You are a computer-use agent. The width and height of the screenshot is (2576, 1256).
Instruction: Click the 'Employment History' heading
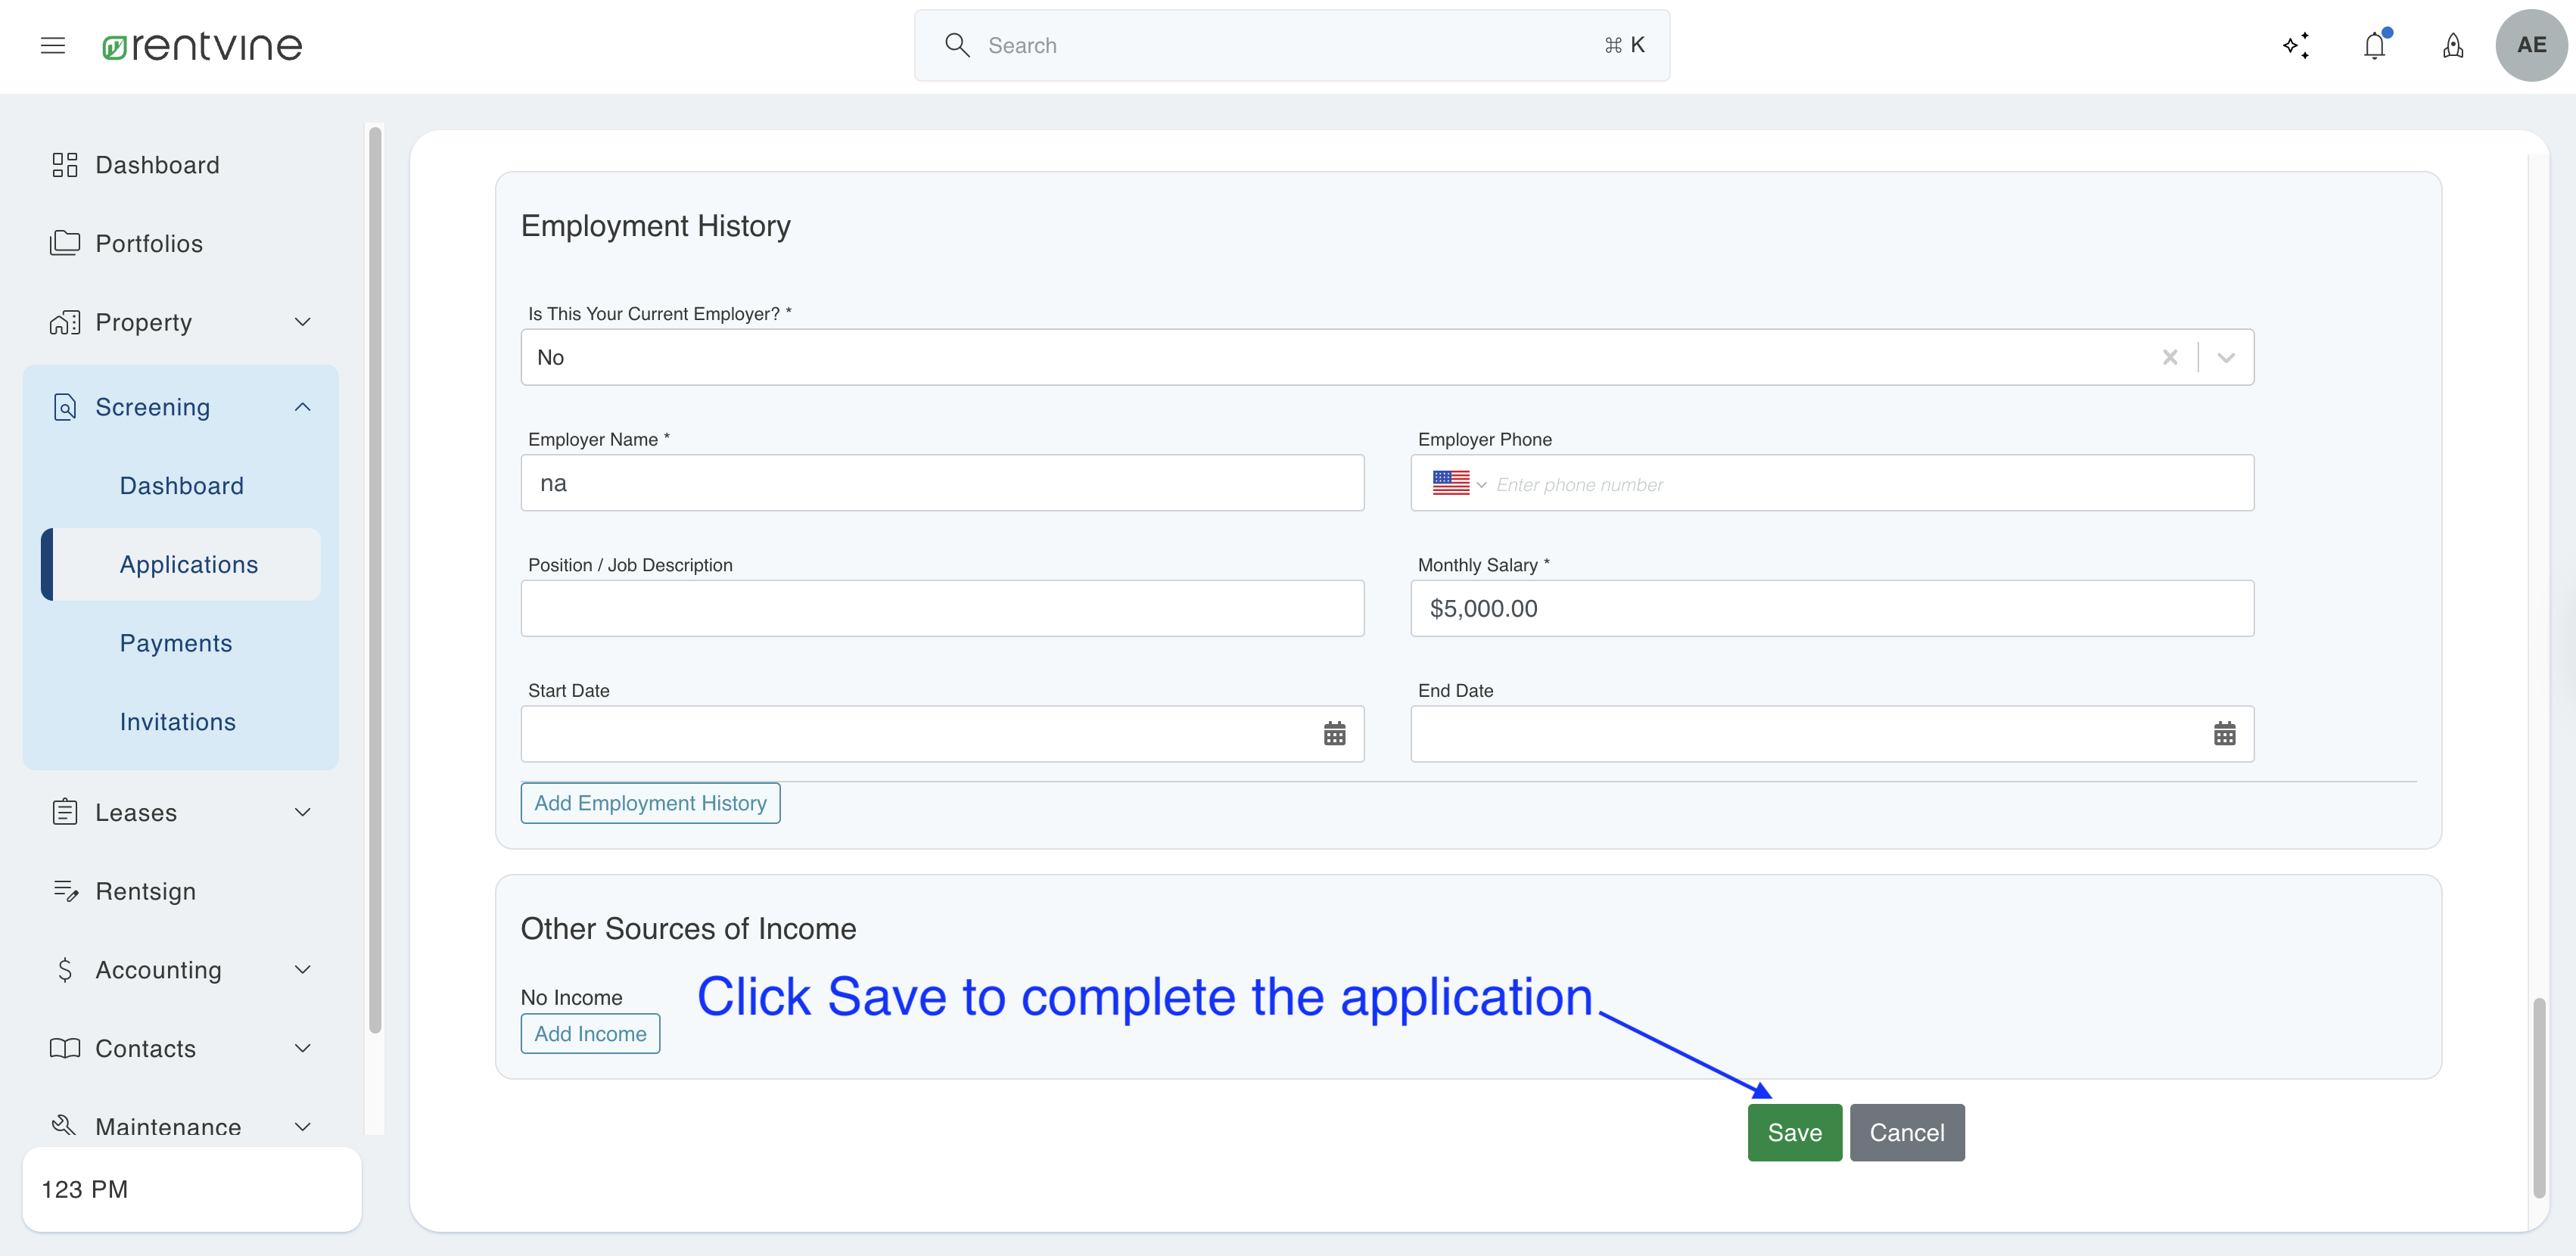[656, 226]
